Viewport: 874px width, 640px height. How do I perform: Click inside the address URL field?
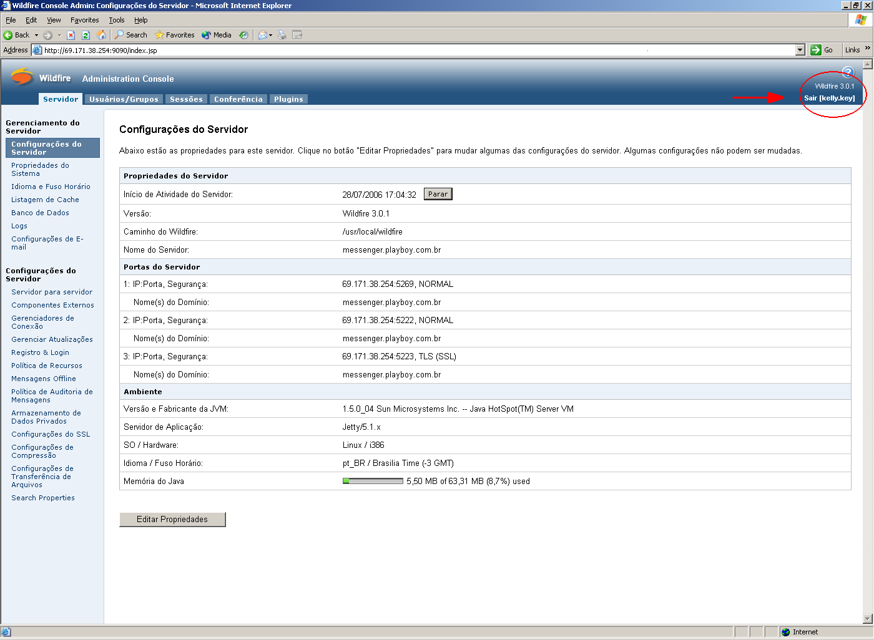point(418,50)
